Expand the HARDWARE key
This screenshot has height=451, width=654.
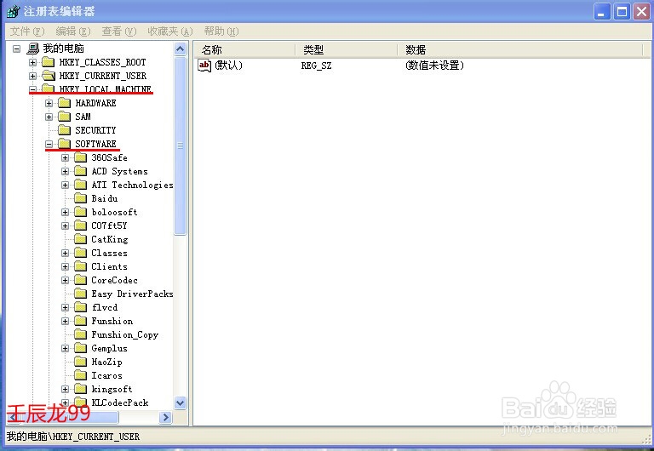(49, 103)
